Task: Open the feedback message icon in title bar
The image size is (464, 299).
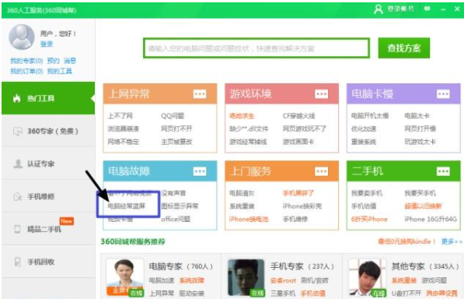Action: [427, 9]
